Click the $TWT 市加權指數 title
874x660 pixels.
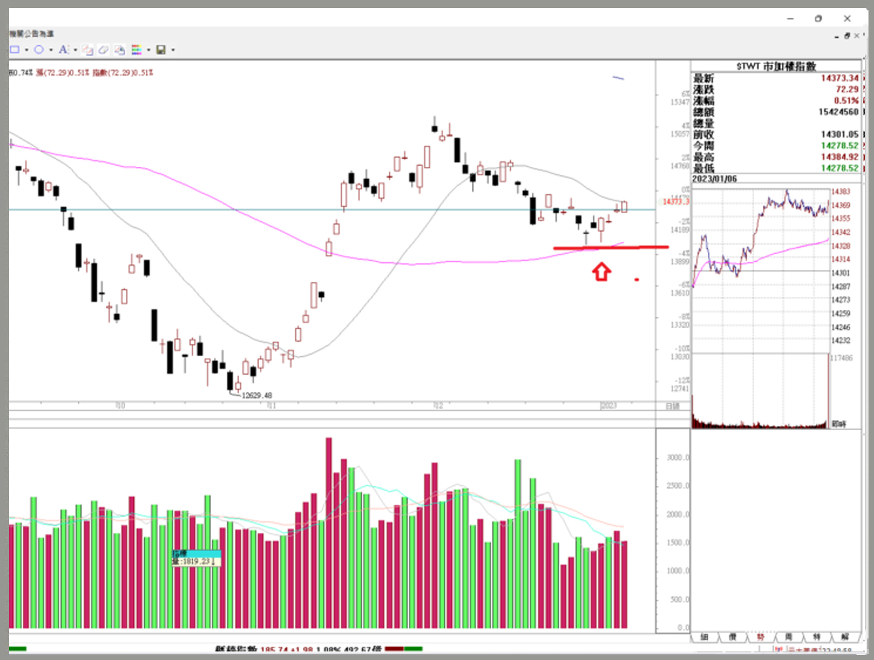776,66
